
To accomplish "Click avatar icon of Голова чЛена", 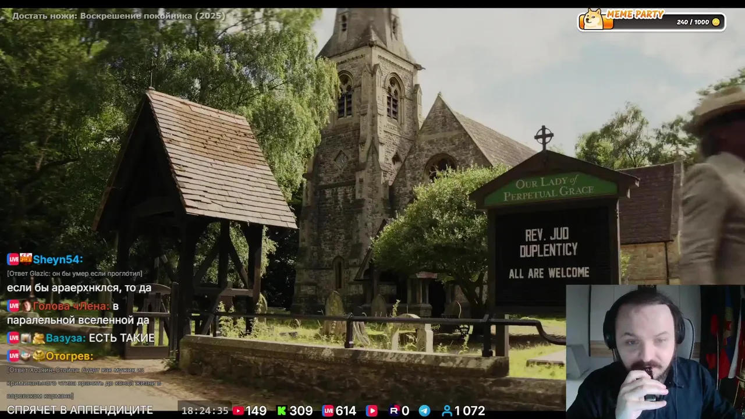I will pos(26,306).
